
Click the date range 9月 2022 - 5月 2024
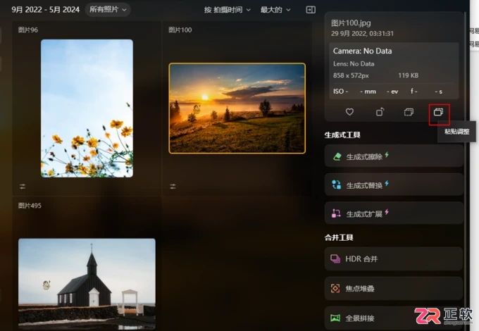[x=46, y=9]
